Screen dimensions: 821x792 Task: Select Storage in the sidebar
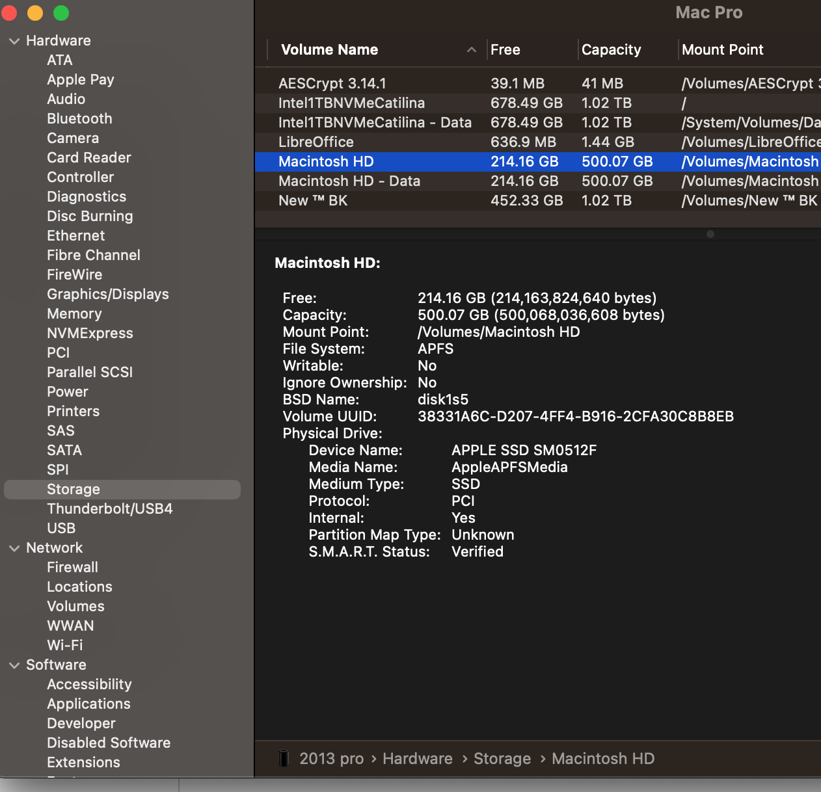pos(122,490)
